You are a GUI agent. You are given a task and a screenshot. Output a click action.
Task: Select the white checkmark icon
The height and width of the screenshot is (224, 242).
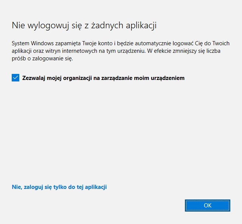click(16, 78)
